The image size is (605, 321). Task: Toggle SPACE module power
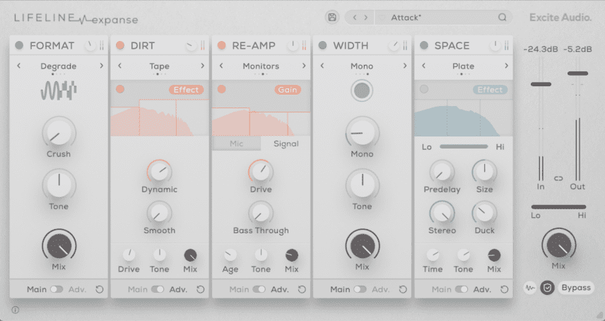(x=423, y=45)
